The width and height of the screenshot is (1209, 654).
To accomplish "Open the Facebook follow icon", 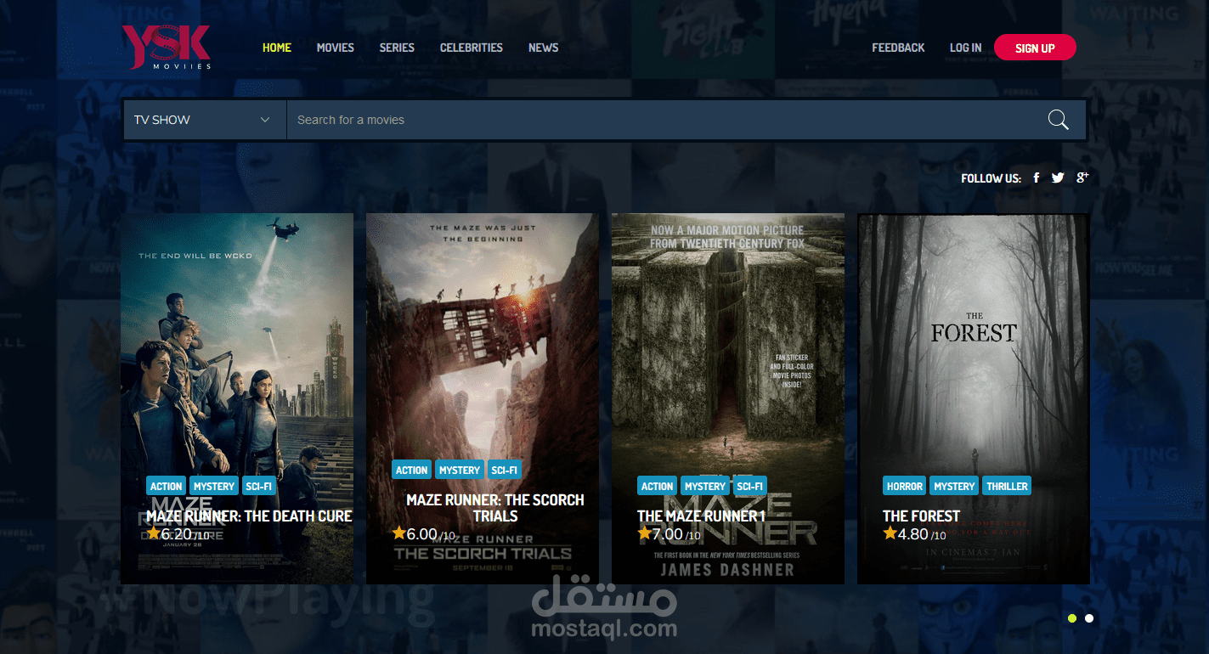I will pyautogui.click(x=1036, y=178).
